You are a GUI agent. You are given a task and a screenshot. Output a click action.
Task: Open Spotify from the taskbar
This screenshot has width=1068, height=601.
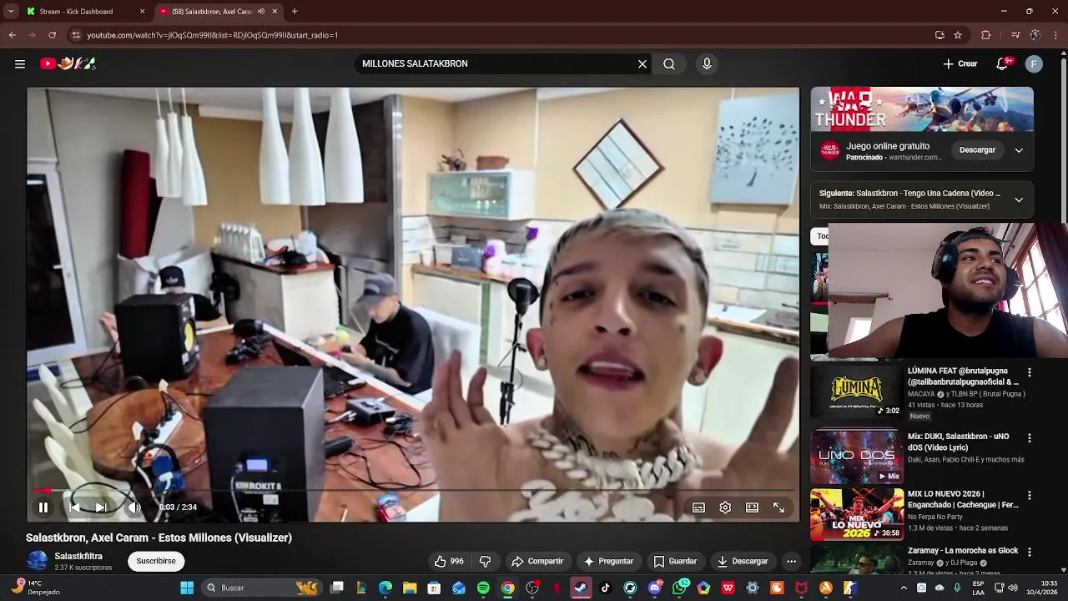(483, 588)
